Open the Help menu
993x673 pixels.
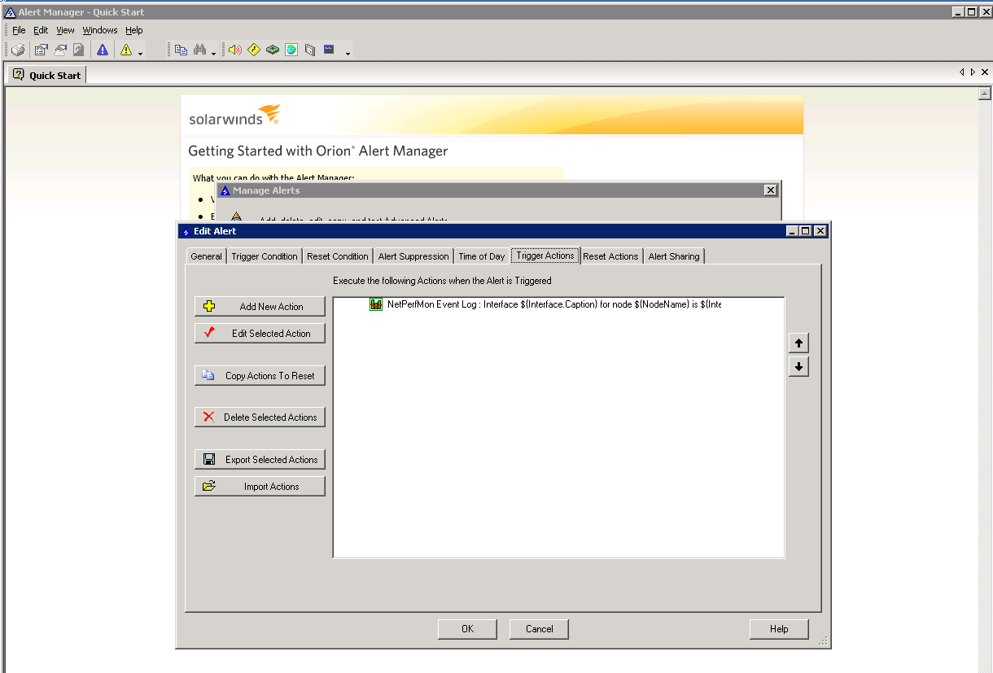pyautogui.click(x=134, y=30)
